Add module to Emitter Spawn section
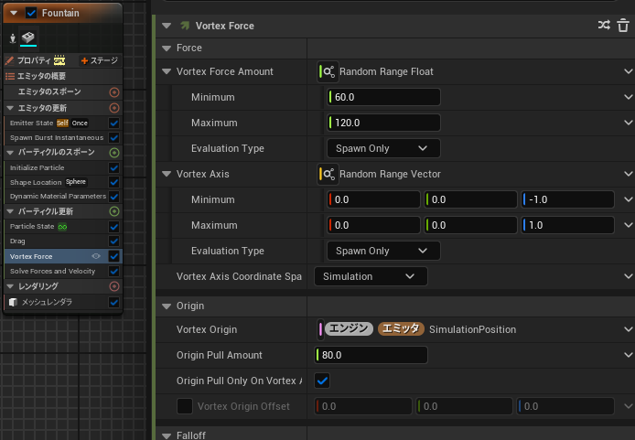The height and width of the screenshot is (440, 635). [x=114, y=92]
